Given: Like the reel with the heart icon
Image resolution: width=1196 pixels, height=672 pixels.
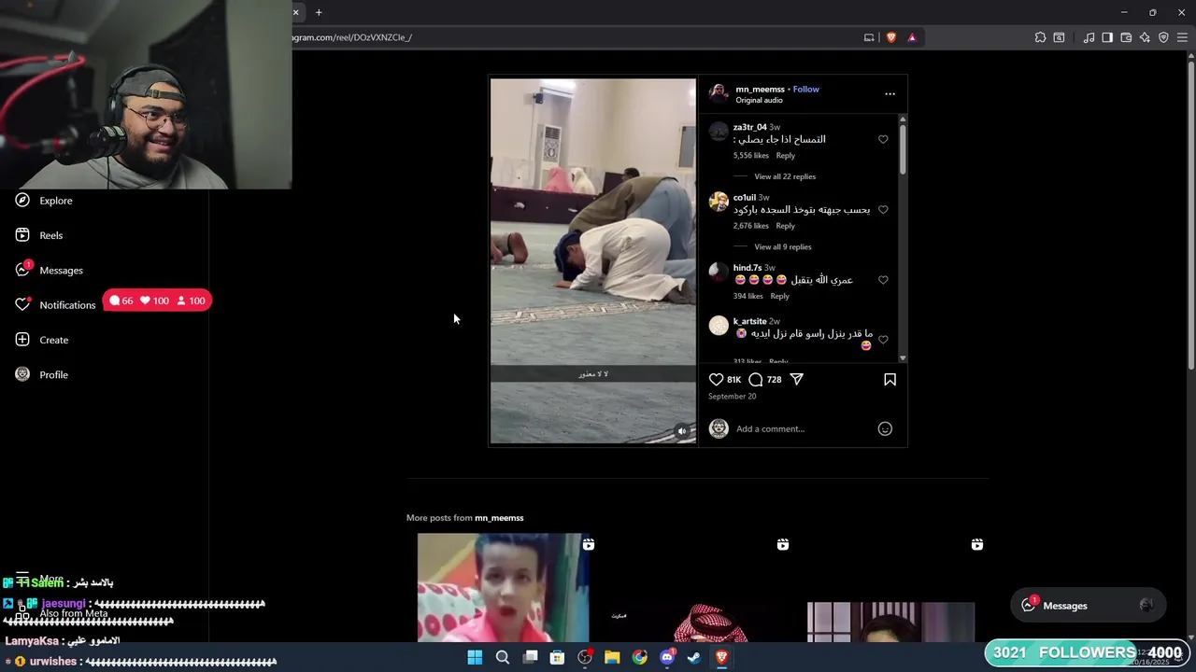Looking at the screenshot, I should pyautogui.click(x=716, y=380).
